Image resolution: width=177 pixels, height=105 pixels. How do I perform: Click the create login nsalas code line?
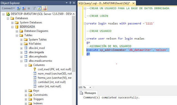[x=120, y=24]
